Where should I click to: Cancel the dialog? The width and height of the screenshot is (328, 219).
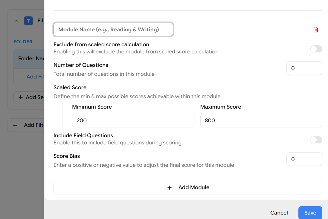[279, 213]
